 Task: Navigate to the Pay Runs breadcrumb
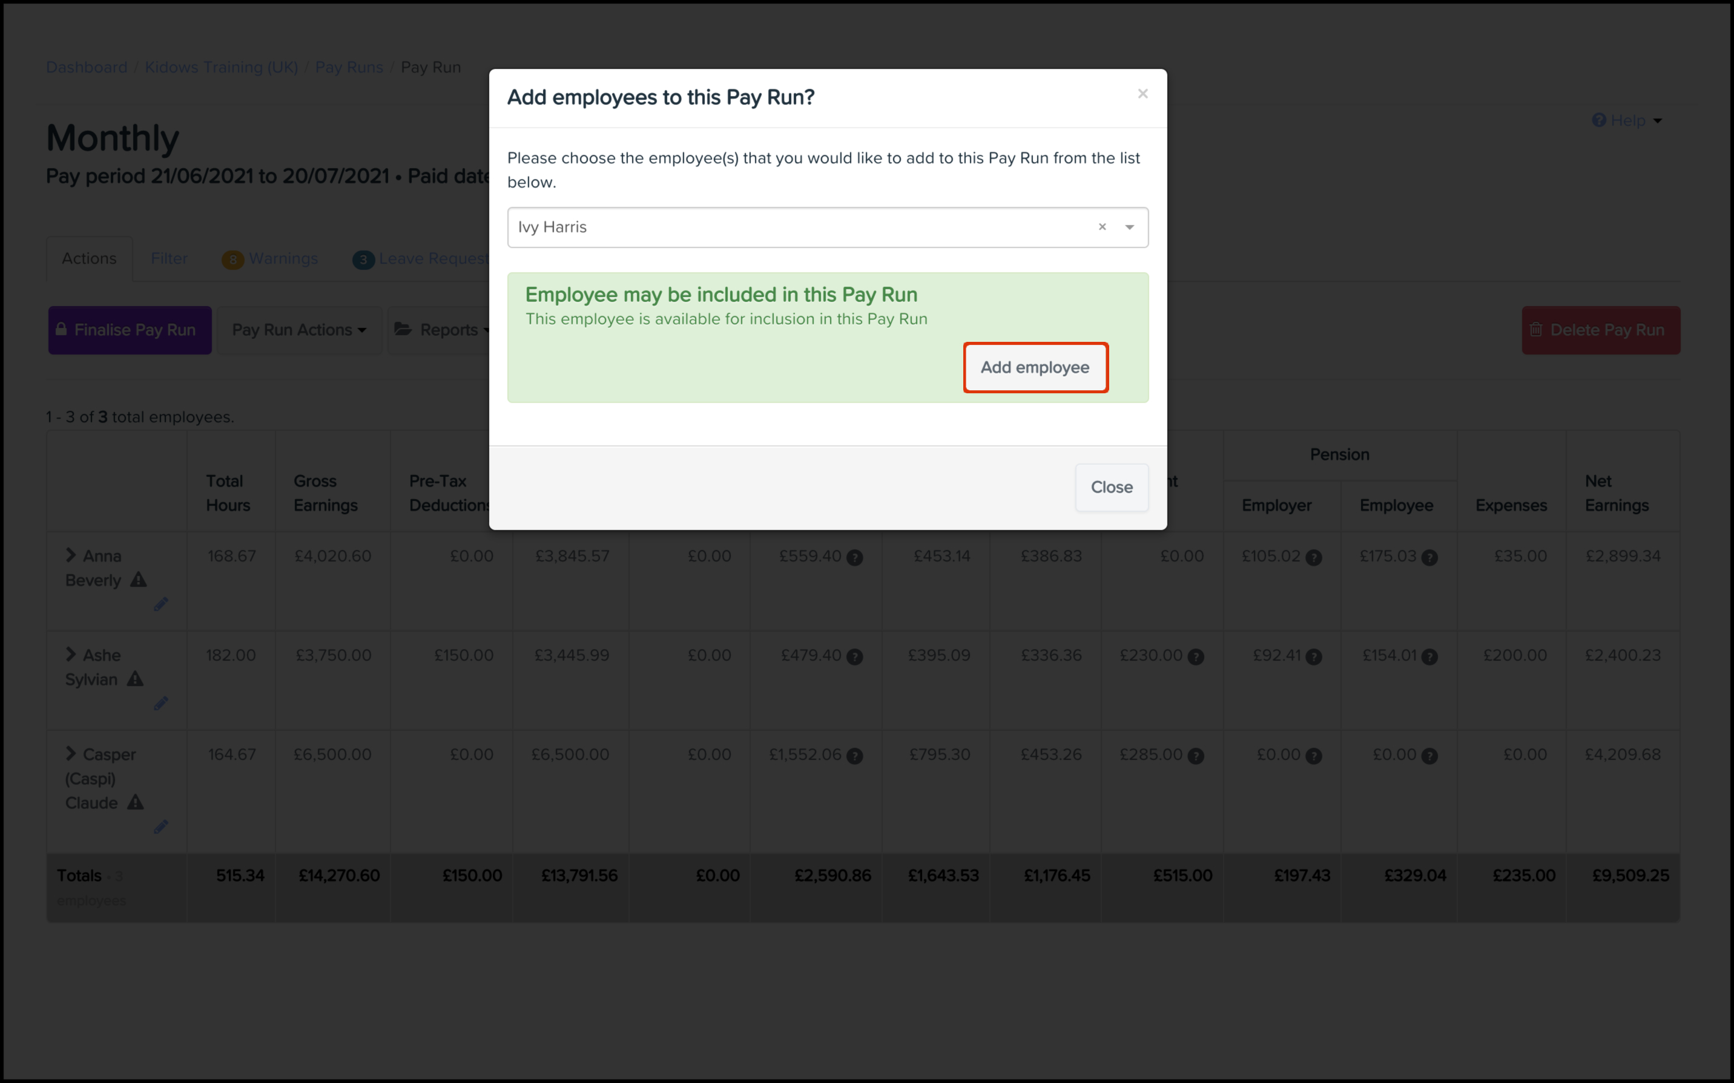point(349,67)
